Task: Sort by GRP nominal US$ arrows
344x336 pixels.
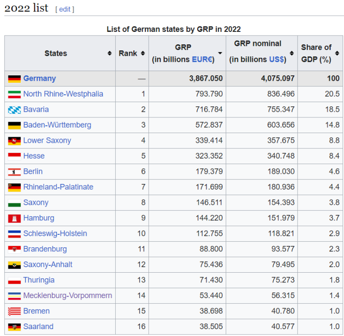Action: coord(292,53)
